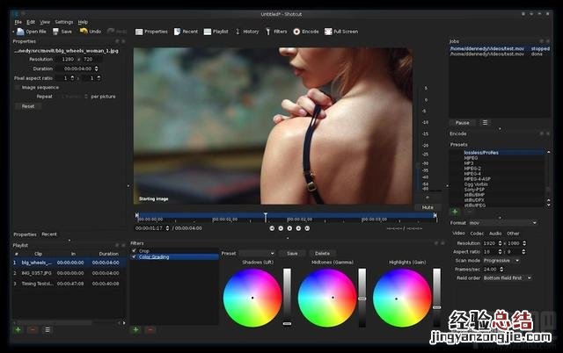This screenshot has height=353, width=563.
Task: Open the encode Format dropdown
Action: [x=502, y=222]
